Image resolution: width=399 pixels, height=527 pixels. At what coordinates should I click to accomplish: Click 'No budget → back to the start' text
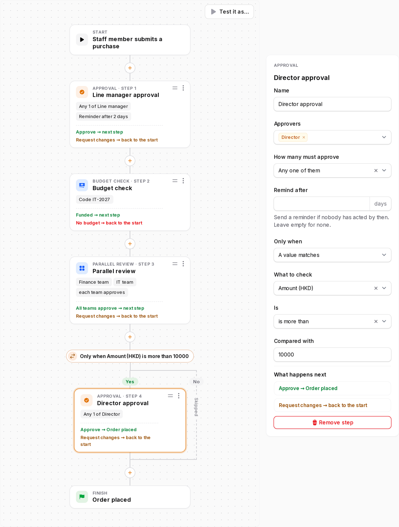click(x=109, y=223)
